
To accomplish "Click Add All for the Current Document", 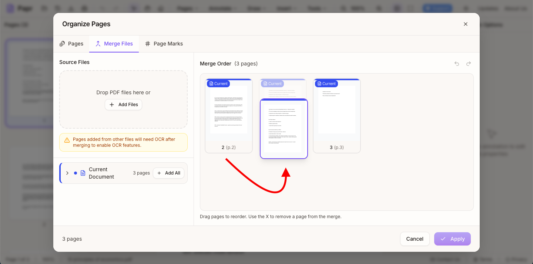I will 168,173.
